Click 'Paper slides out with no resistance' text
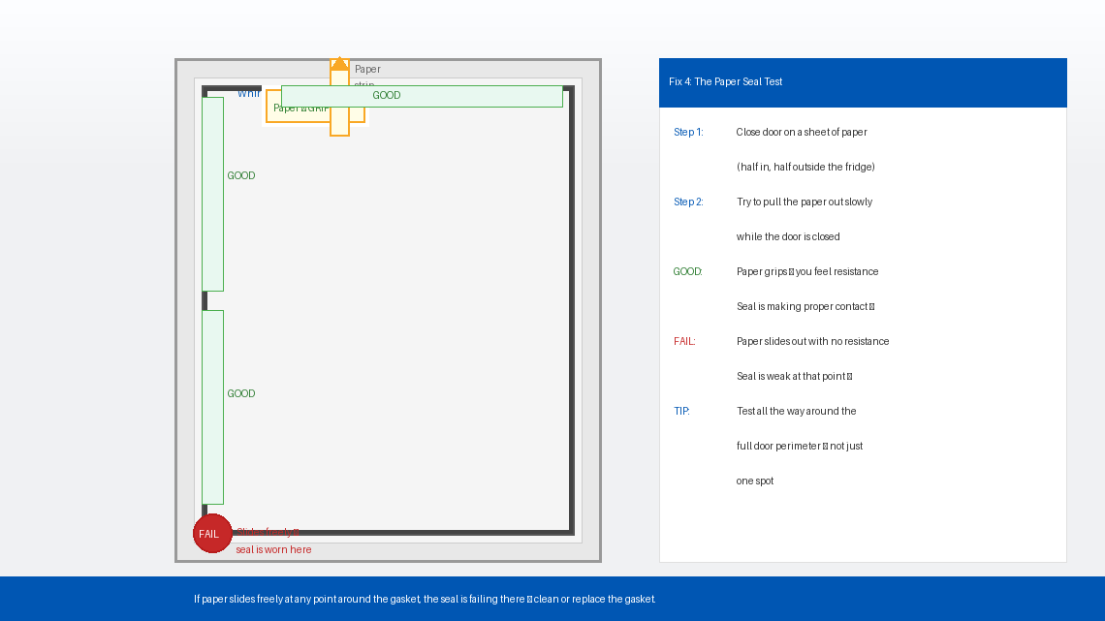This screenshot has width=1105, height=621. pyautogui.click(x=812, y=342)
